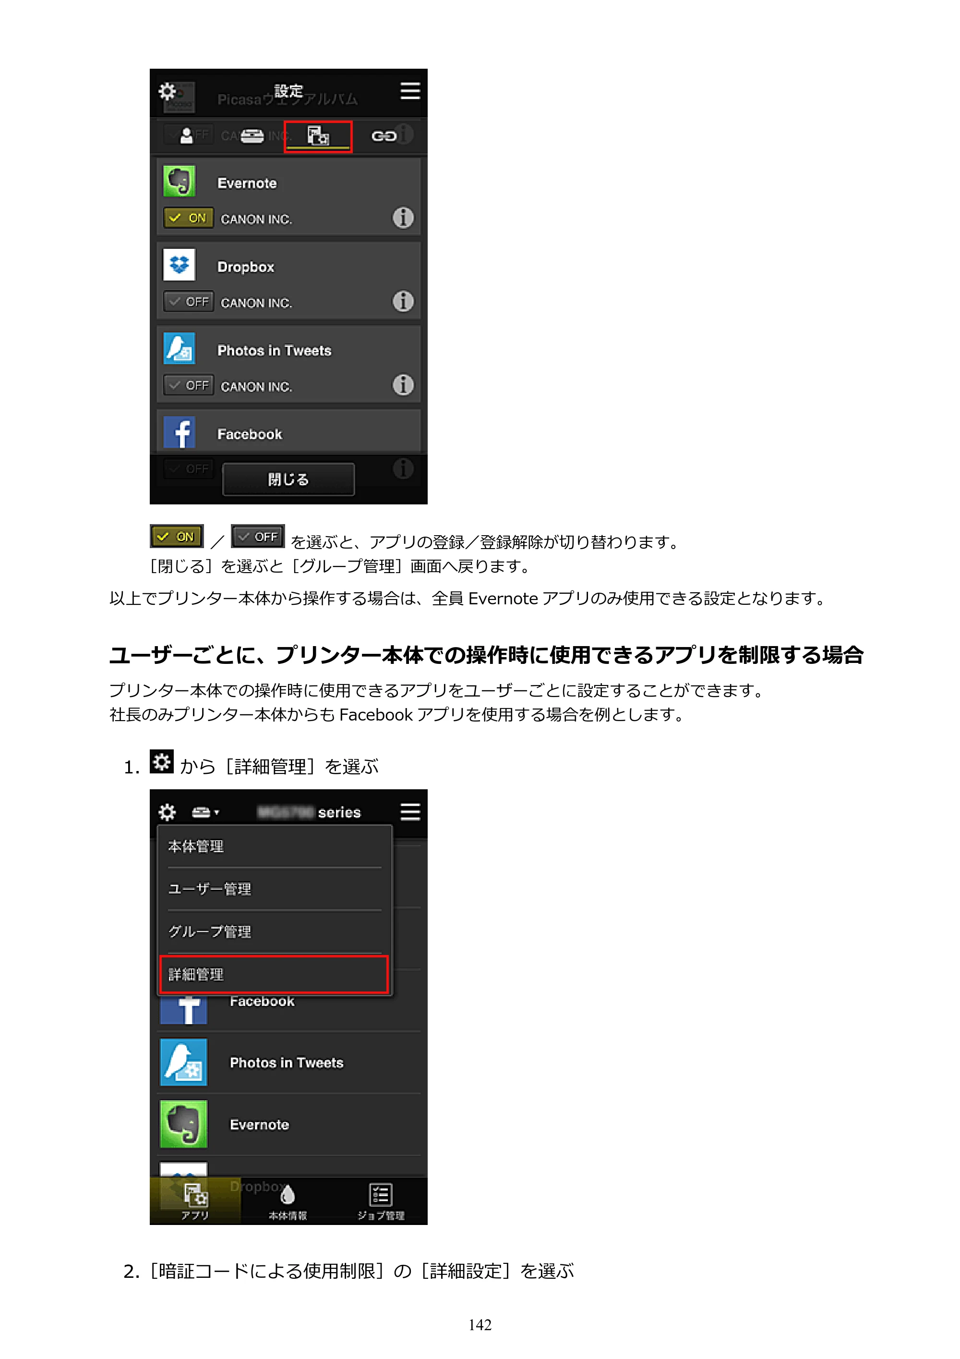Screen dimensions: 960x1359
Task: Switch to the 本体情報 bottom tab
Action: click(288, 1201)
